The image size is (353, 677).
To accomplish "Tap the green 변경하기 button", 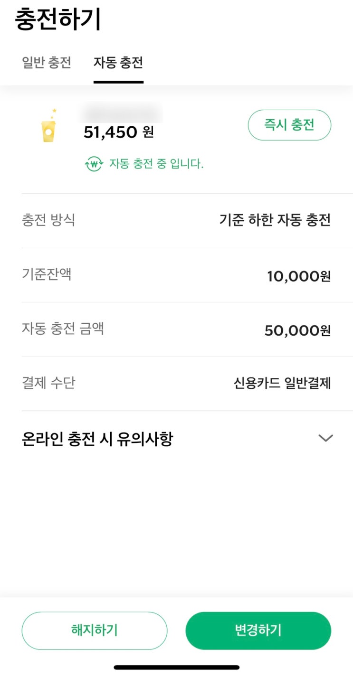I will (x=258, y=630).
